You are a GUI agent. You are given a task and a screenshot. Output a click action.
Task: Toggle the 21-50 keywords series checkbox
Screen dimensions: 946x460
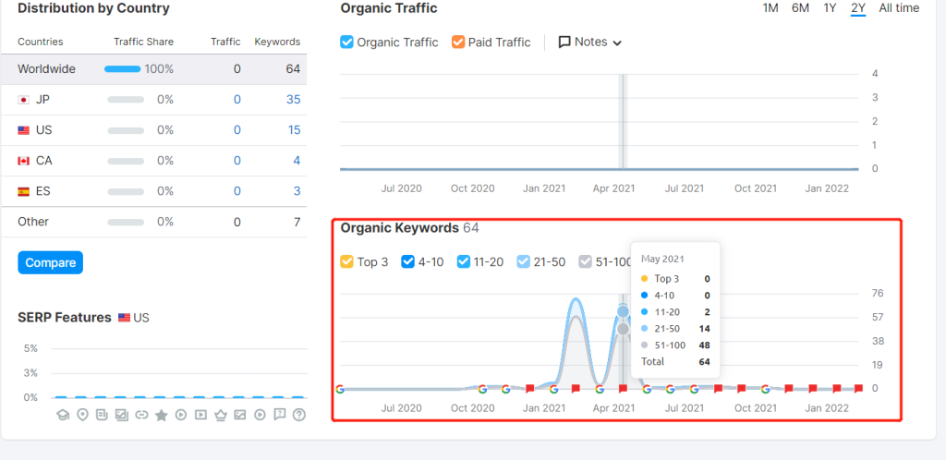pos(524,261)
